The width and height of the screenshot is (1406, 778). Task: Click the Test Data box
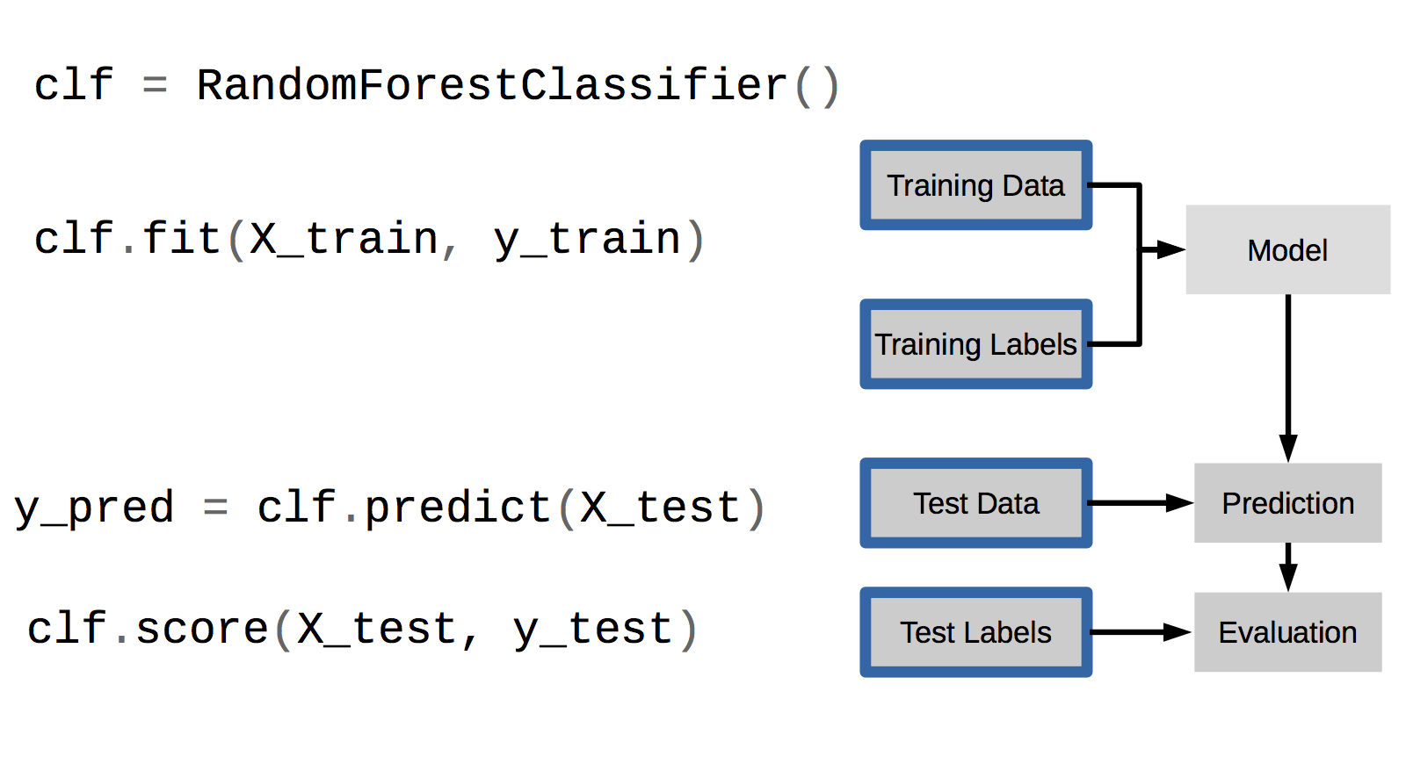975,503
